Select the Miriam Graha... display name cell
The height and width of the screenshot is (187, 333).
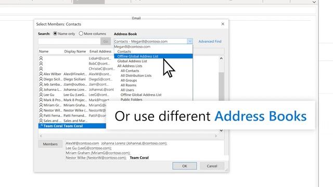75,105
